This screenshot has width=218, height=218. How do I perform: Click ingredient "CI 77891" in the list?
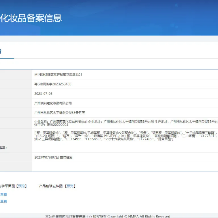click(x=208, y=136)
